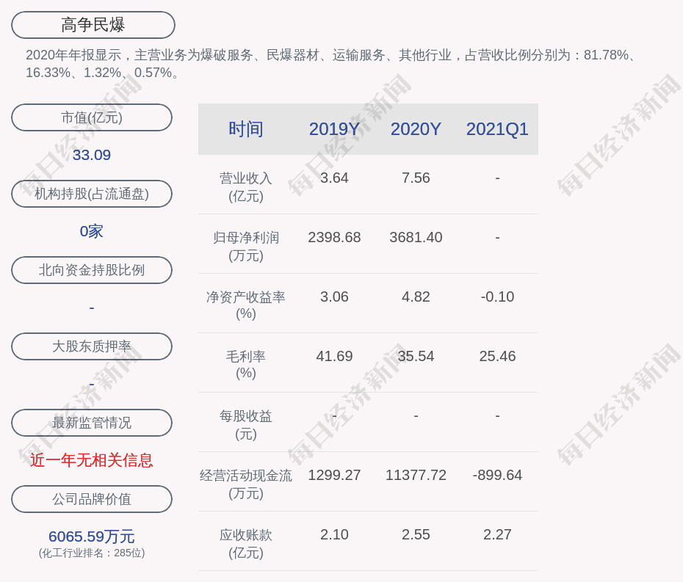683x582 pixels.
Task: Click the 应收账款(亿元) row label
Action: click(x=246, y=544)
